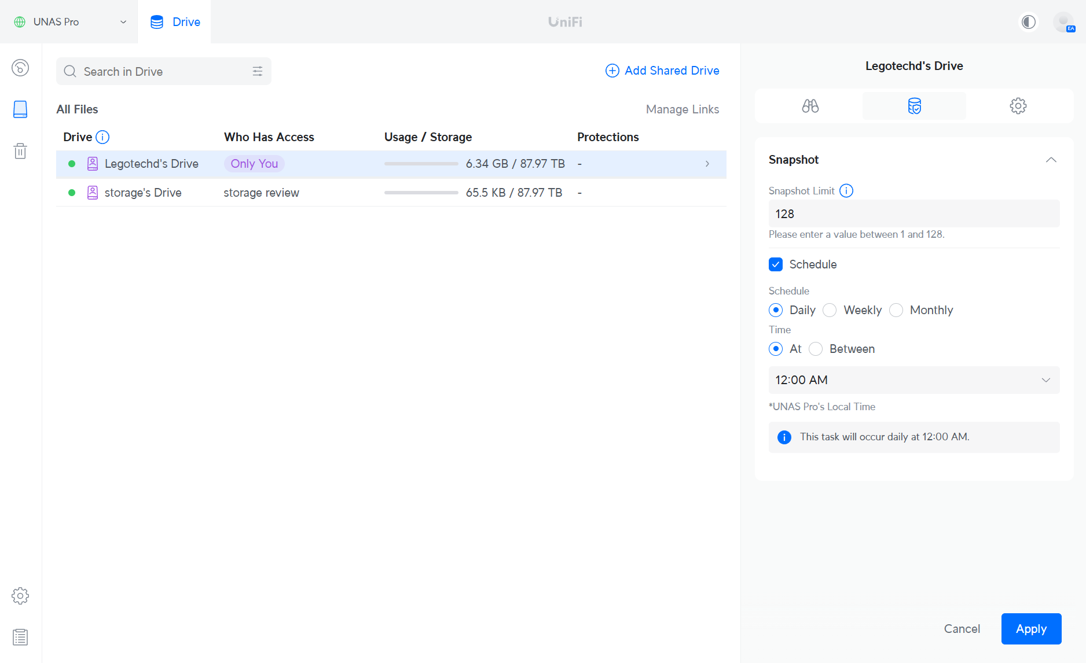
Task: Open the binoculars overview tab
Action: click(810, 106)
